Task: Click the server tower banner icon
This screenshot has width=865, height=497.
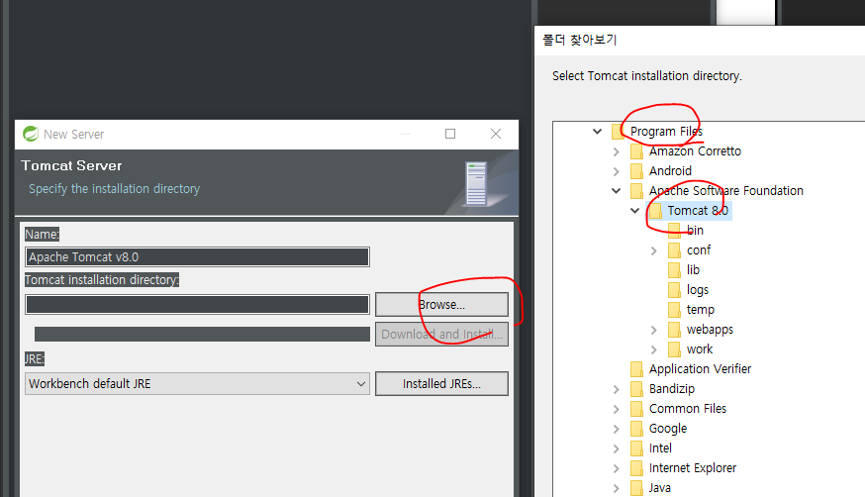Action: pos(475,183)
